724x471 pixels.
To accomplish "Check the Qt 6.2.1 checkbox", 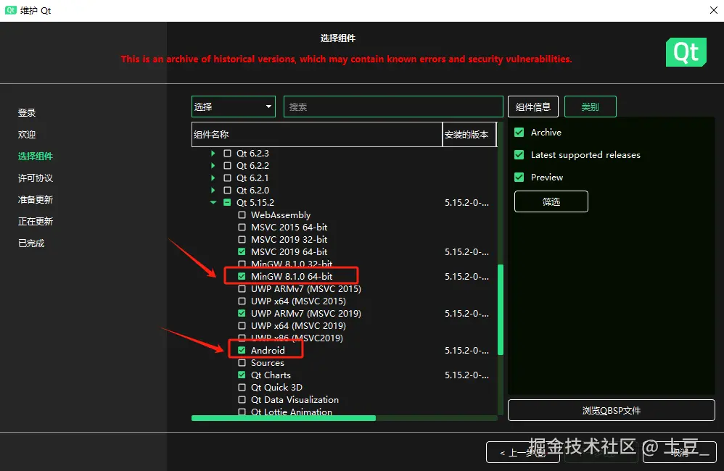I will (x=227, y=178).
